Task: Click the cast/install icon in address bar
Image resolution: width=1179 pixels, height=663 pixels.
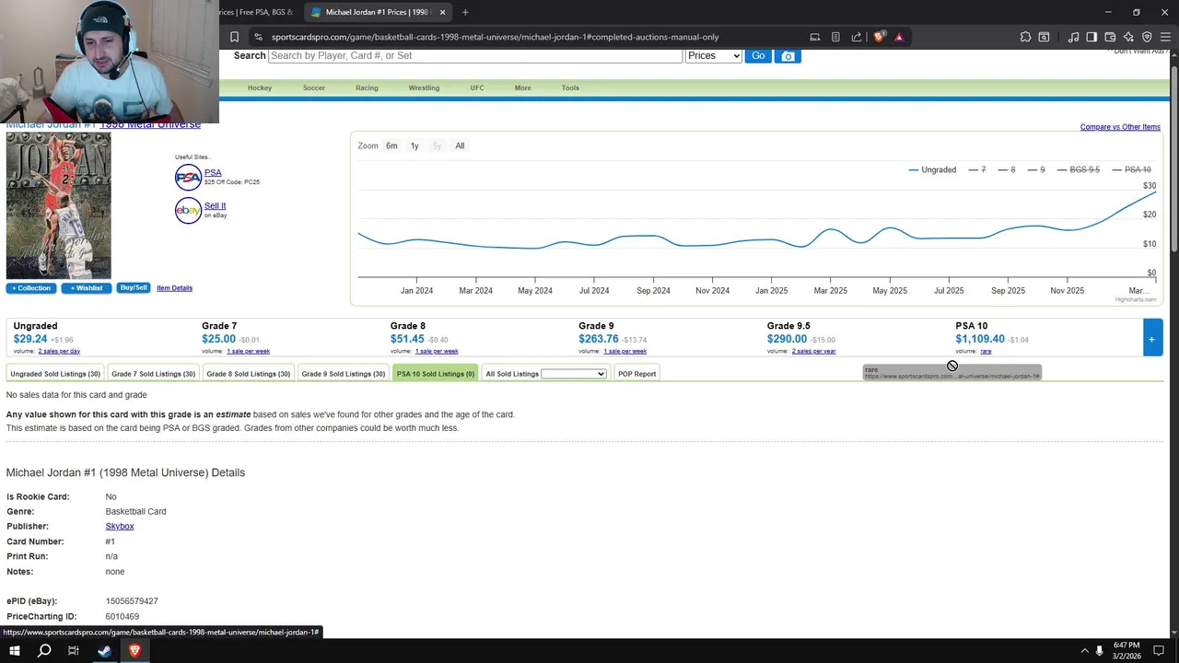Action: [x=815, y=37]
